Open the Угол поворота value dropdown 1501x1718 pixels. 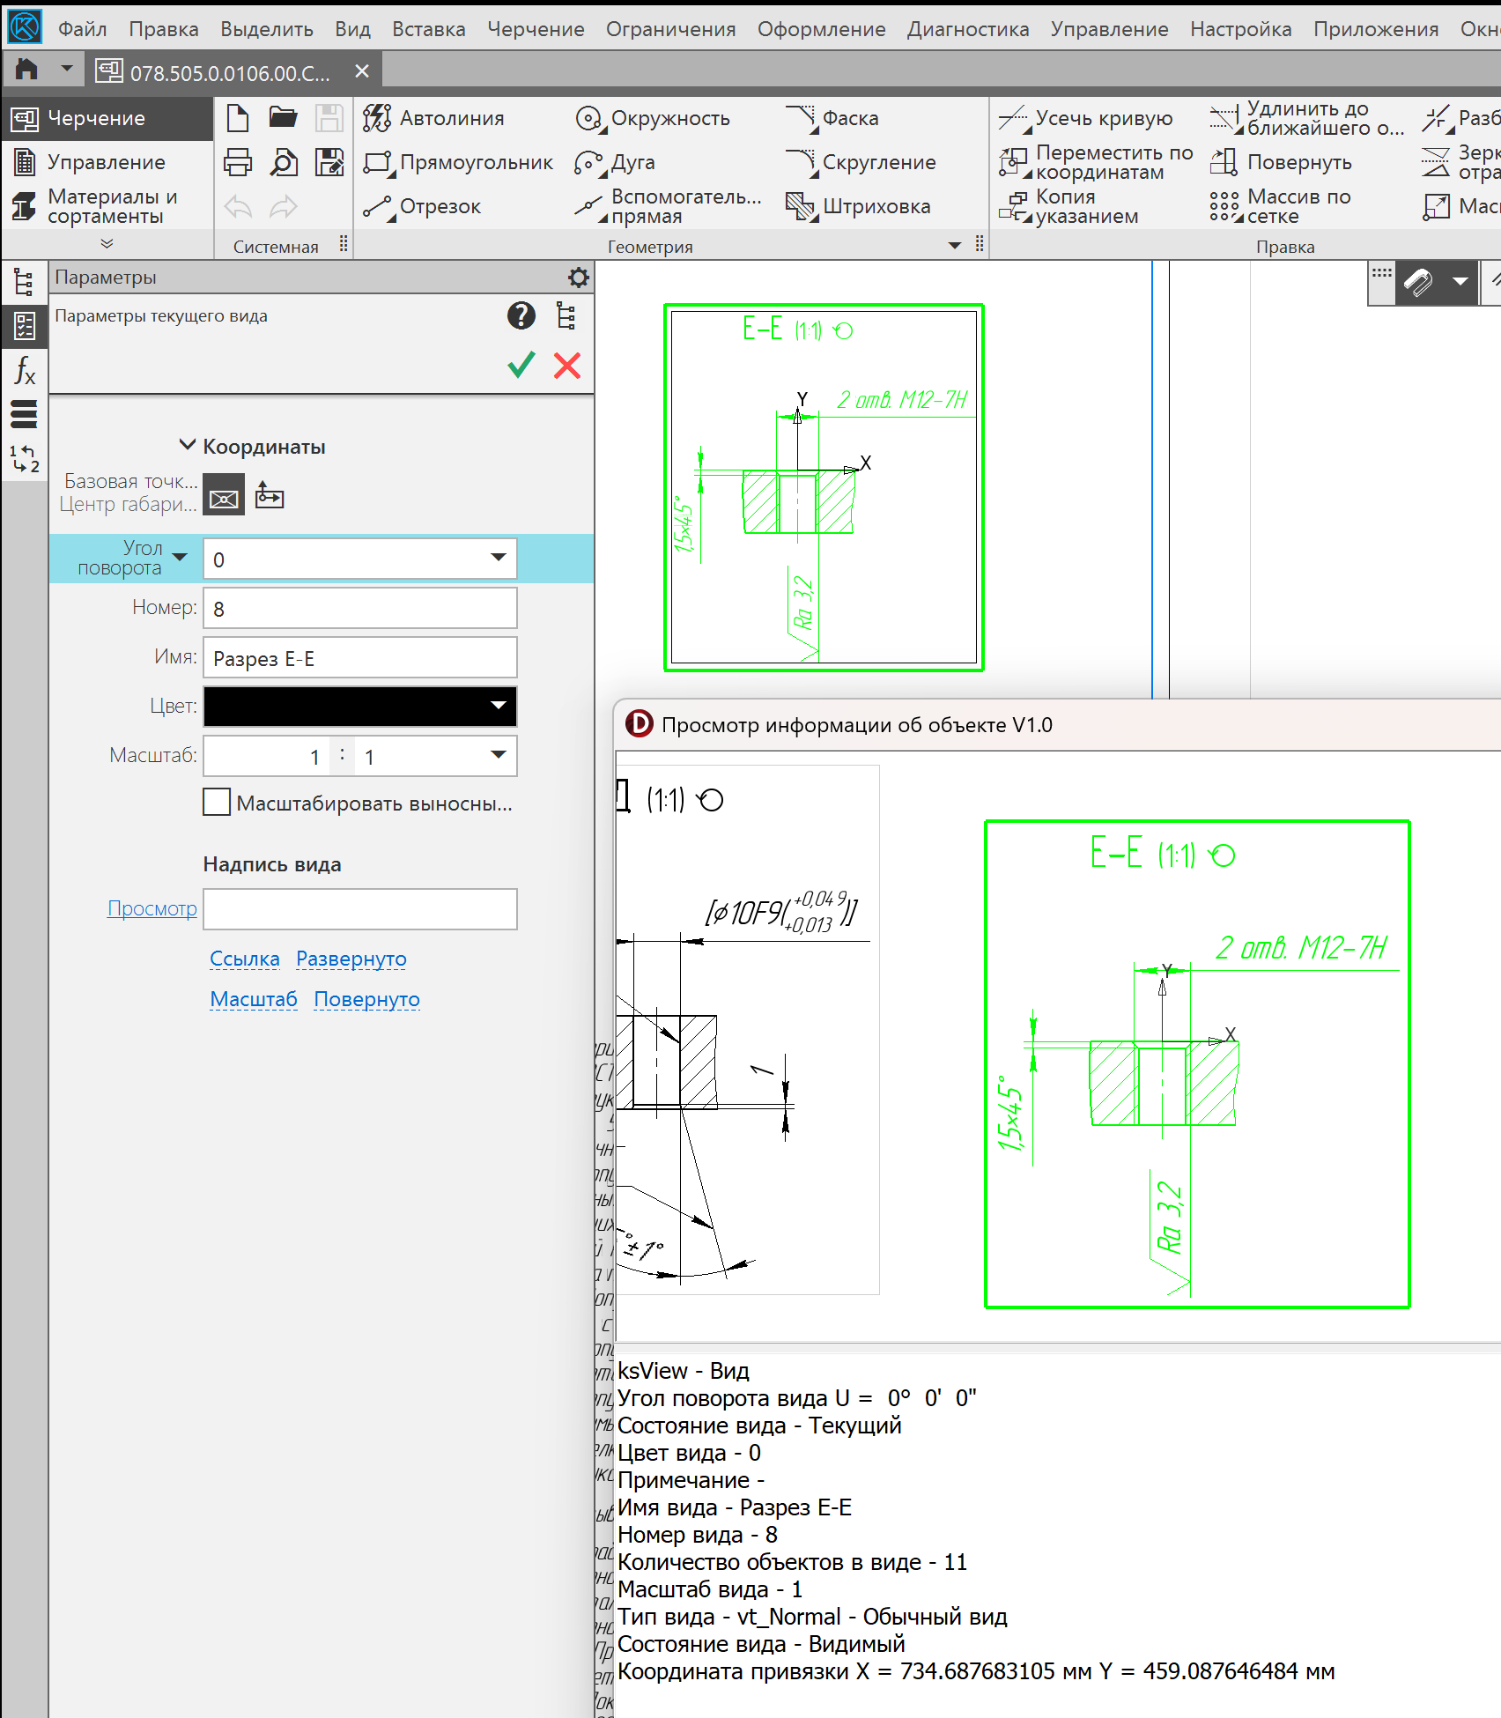[x=498, y=559]
